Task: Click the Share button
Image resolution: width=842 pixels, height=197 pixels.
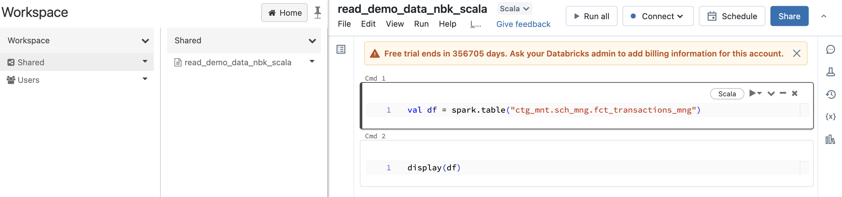Action: 789,16
